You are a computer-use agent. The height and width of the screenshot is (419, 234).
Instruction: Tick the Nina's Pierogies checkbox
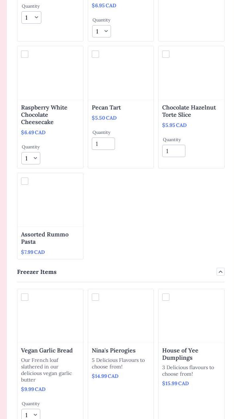pos(95,297)
